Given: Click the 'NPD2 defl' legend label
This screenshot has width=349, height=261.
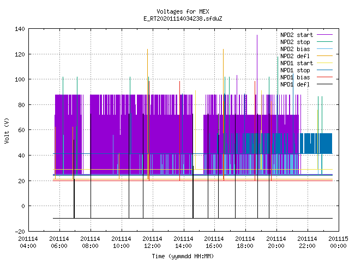Looking at the screenshot, I should point(295,56).
